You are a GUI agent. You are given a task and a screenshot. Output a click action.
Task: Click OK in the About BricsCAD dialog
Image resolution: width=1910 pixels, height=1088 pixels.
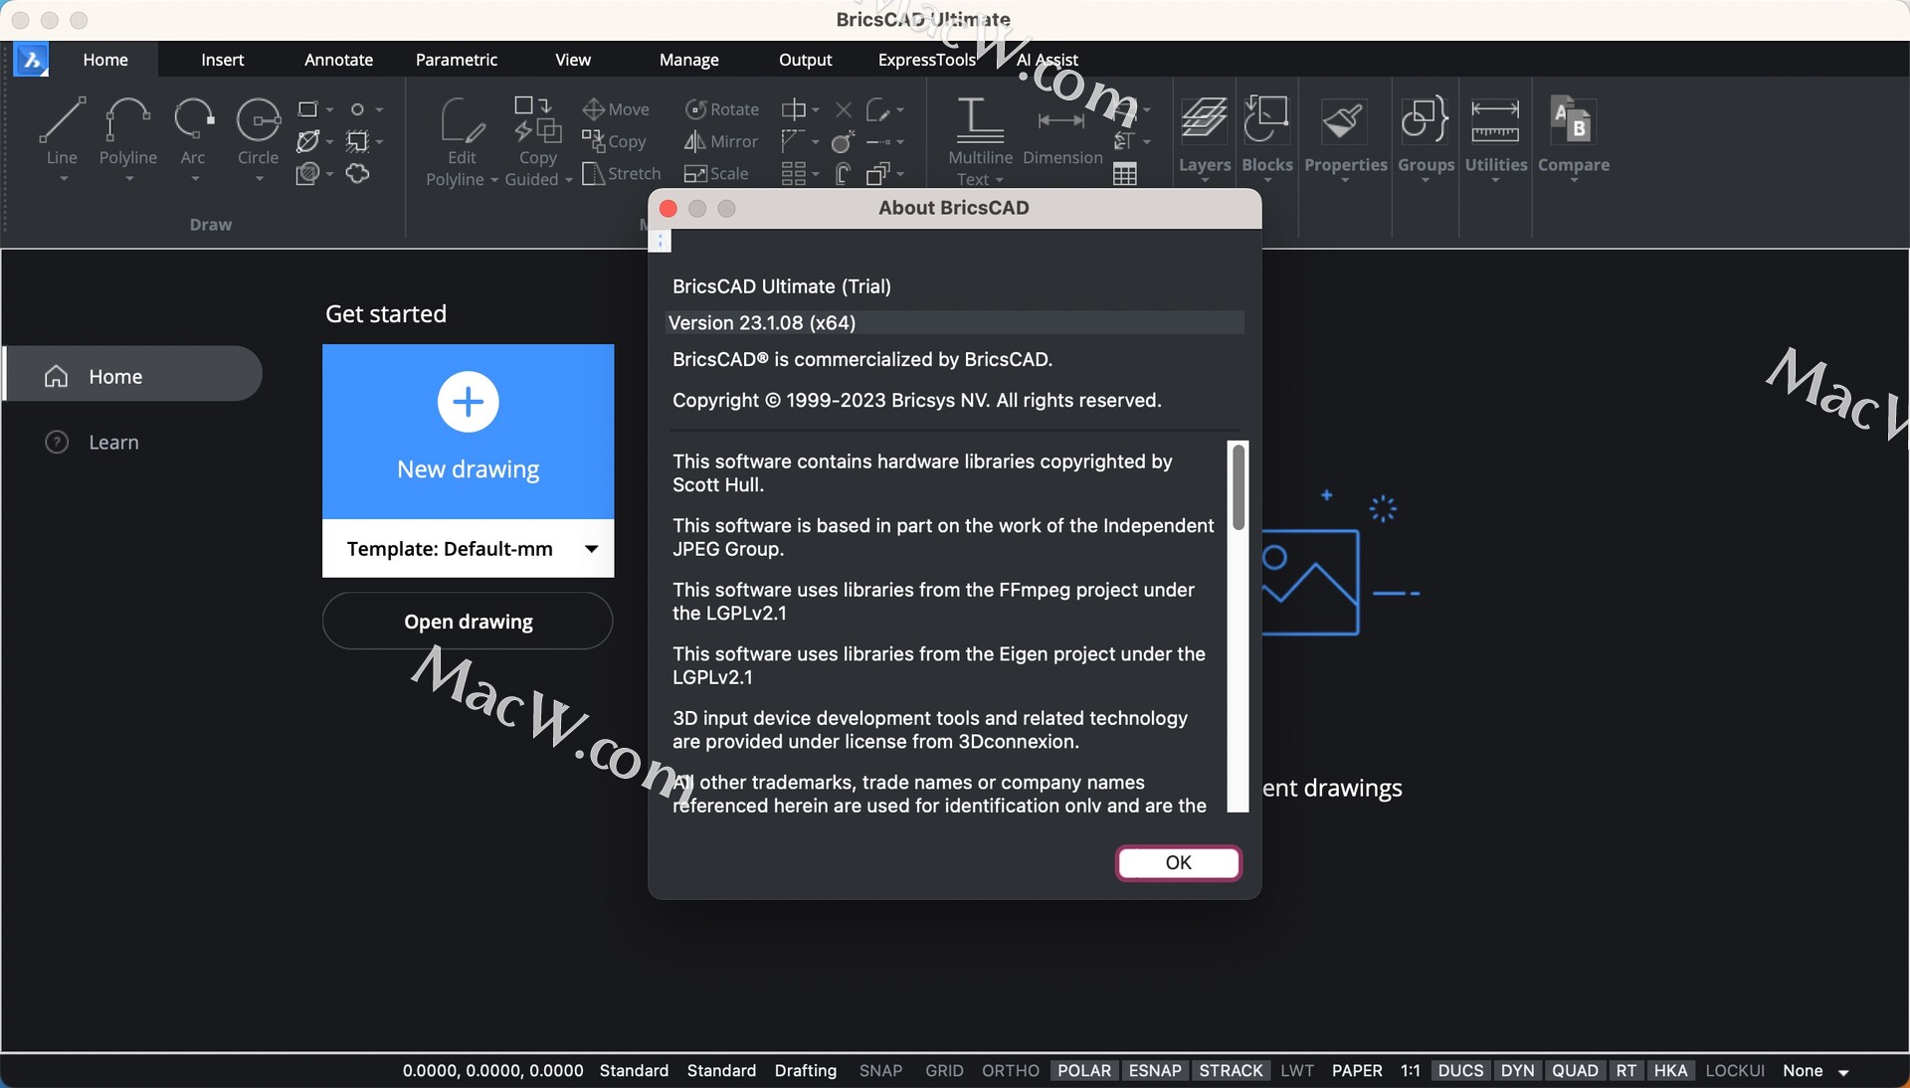pos(1178,863)
